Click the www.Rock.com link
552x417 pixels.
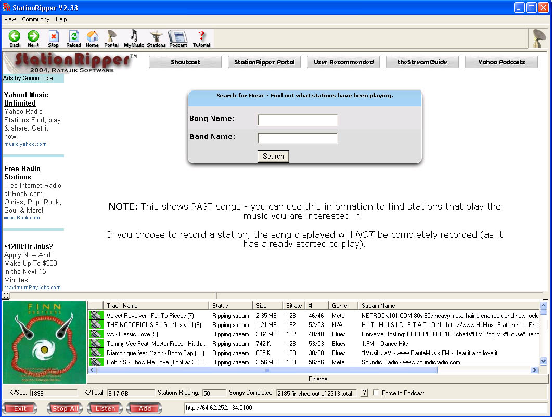click(x=22, y=218)
